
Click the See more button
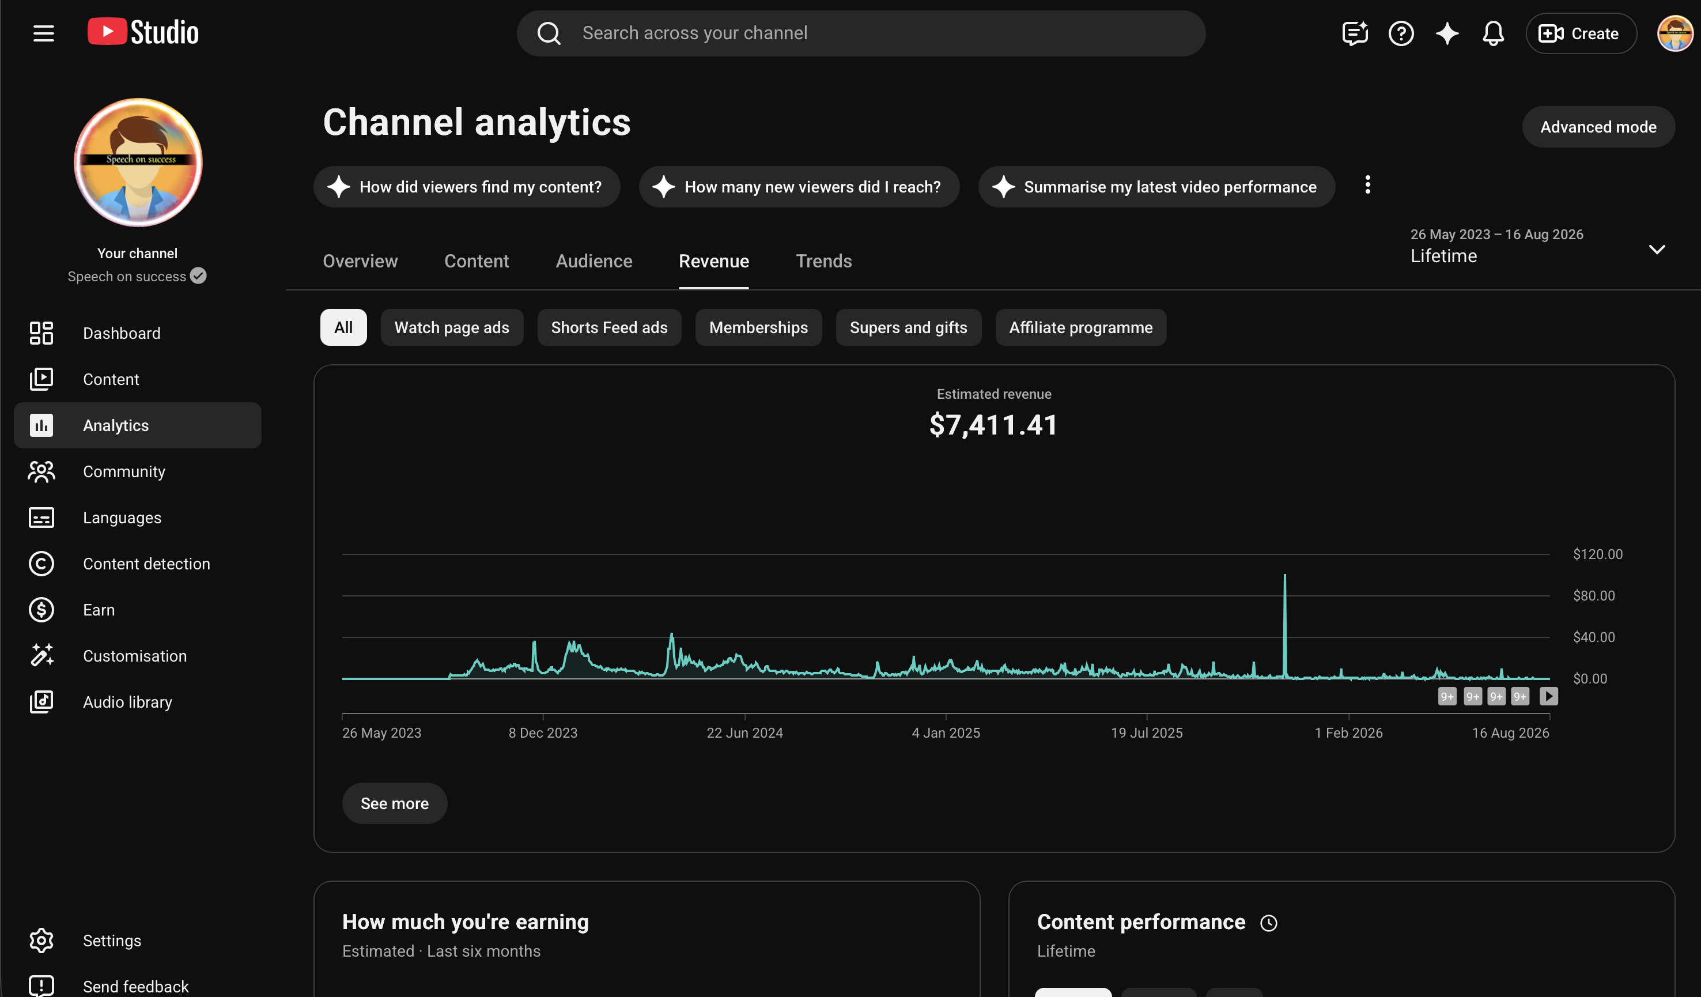coord(394,803)
